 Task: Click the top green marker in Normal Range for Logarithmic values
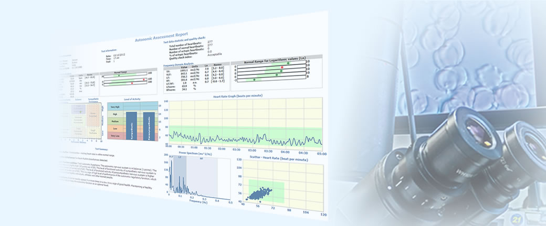288,63
